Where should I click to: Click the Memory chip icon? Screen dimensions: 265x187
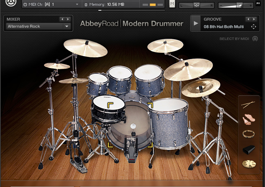pyautogui.click(x=86, y=5)
